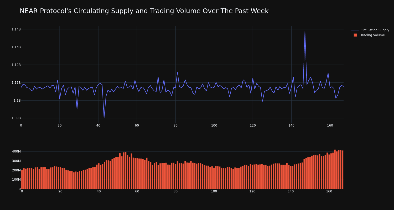Screen dimensions: 394x210
Task: Click the 160 tick on supply chart x-axis
Action: pyautogui.click(x=330, y=125)
